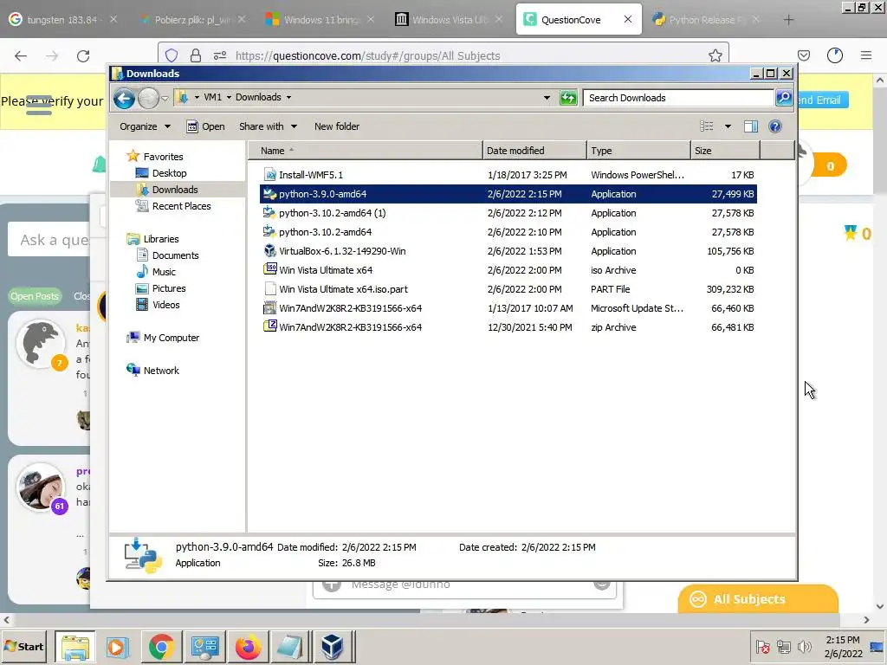The image size is (887, 665).
Task: Click the Explorer Back navigation arrow
Action: click(124, 99)
